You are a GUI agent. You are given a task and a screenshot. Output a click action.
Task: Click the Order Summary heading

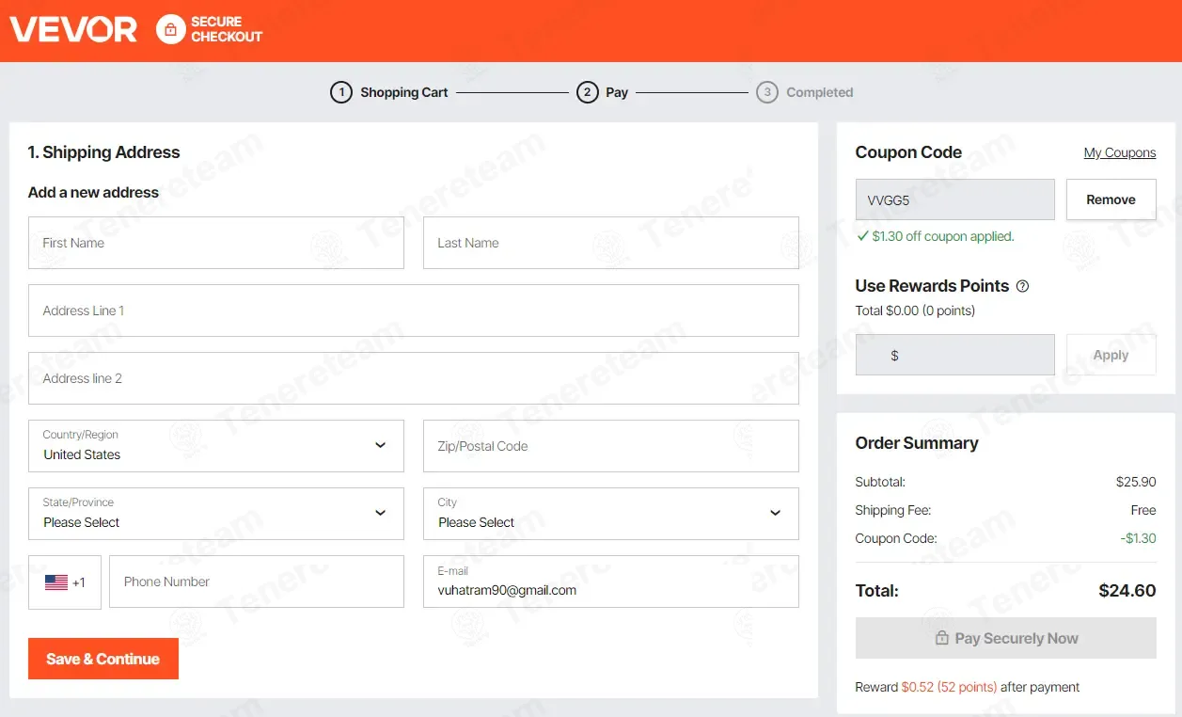point(917,443)
